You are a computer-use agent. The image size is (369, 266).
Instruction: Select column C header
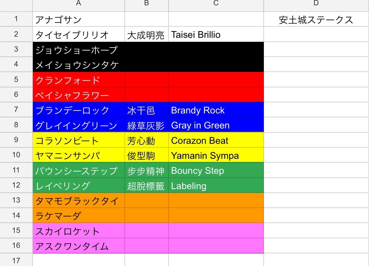(x=216, y=5)
